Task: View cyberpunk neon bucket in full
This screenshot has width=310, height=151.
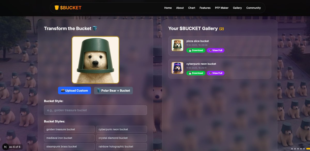Action: pyautogui.click(x=216, y=73)
